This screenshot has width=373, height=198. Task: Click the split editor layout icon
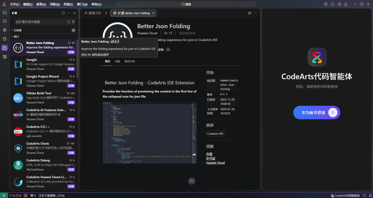249,13
